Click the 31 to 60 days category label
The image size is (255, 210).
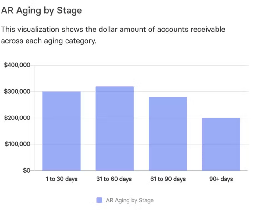tap(114, 179)
